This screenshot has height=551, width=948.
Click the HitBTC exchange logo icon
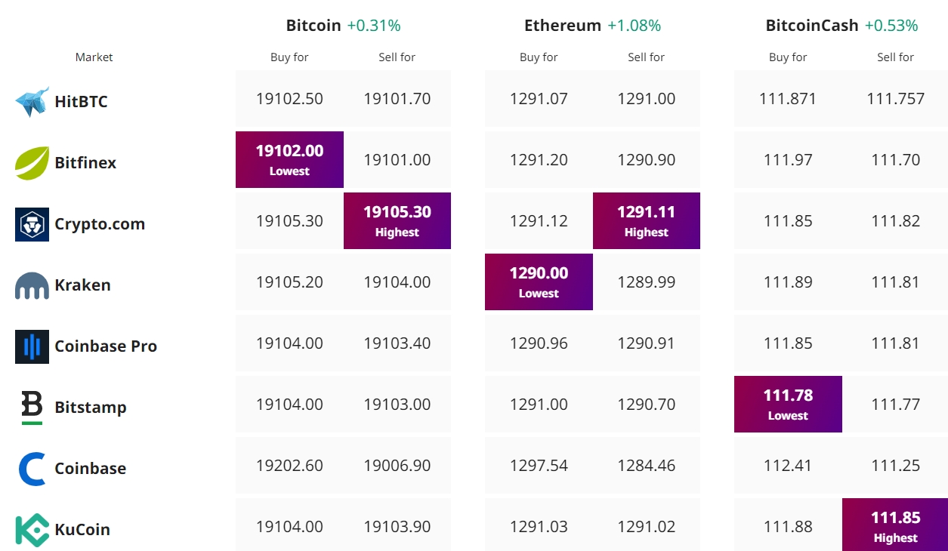(32, 102)
